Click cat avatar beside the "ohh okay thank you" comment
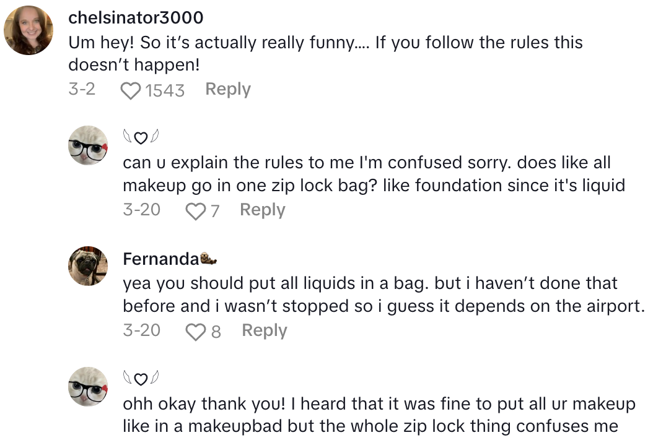This screenshot has height=443, width=653. pos(87,387)
